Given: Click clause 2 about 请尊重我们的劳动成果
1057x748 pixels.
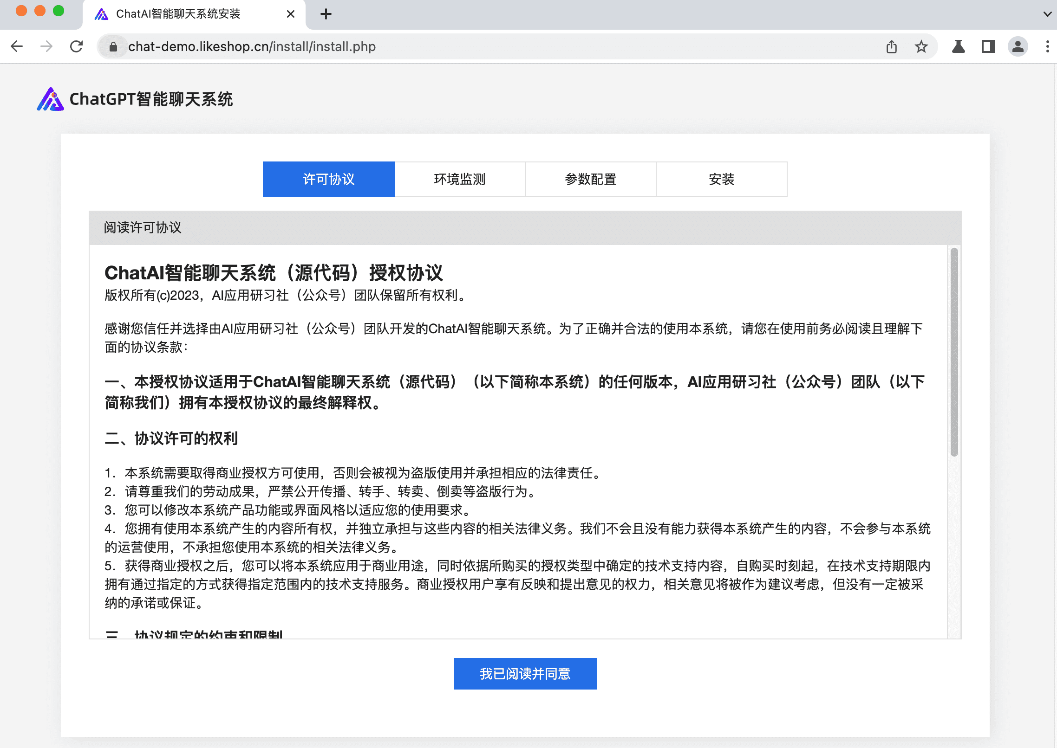Looking at the screenshot, I should (321, 491).
